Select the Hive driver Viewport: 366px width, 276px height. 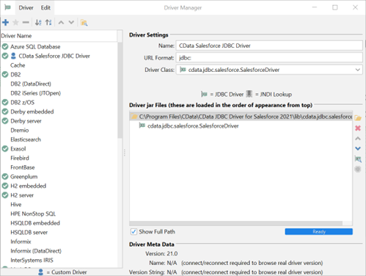(x=16, y=204)
